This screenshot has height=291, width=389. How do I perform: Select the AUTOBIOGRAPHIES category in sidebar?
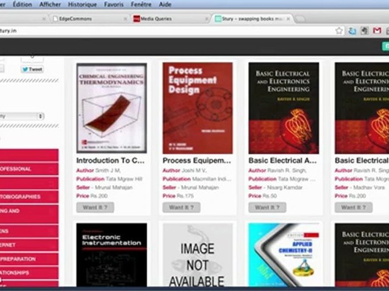(29, 197)
